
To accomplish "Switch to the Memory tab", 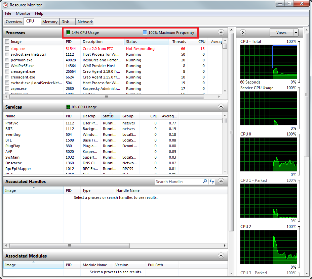I will (x=50, y=21).
